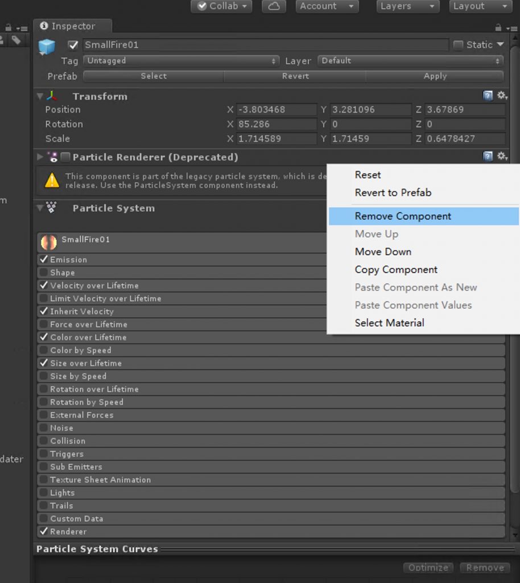Choose Copy Component in context menu
Screen dimensions: 520x583
click(x=396, y=270)
